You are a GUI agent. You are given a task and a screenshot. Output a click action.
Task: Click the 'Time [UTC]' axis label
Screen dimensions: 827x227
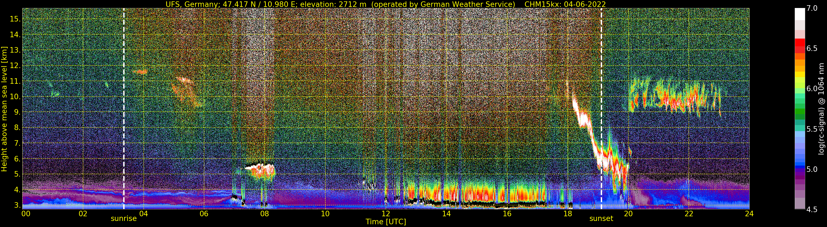[386, 222]
